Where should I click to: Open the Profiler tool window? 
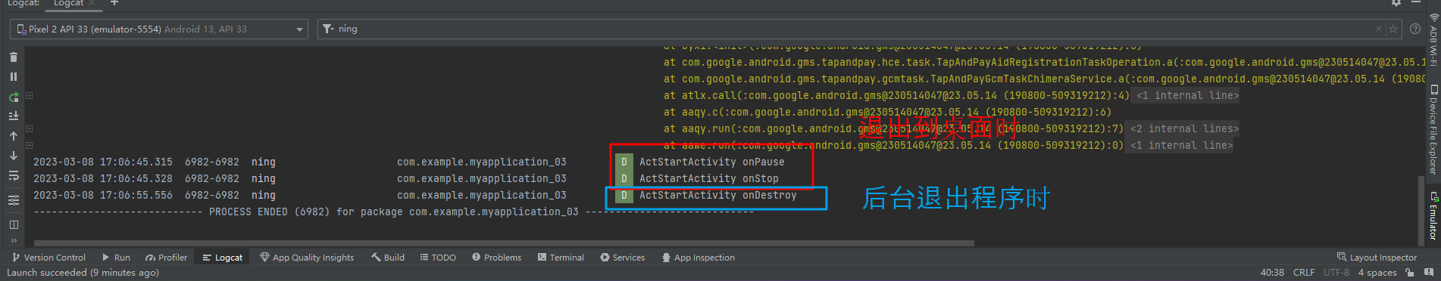click(167, 258)
